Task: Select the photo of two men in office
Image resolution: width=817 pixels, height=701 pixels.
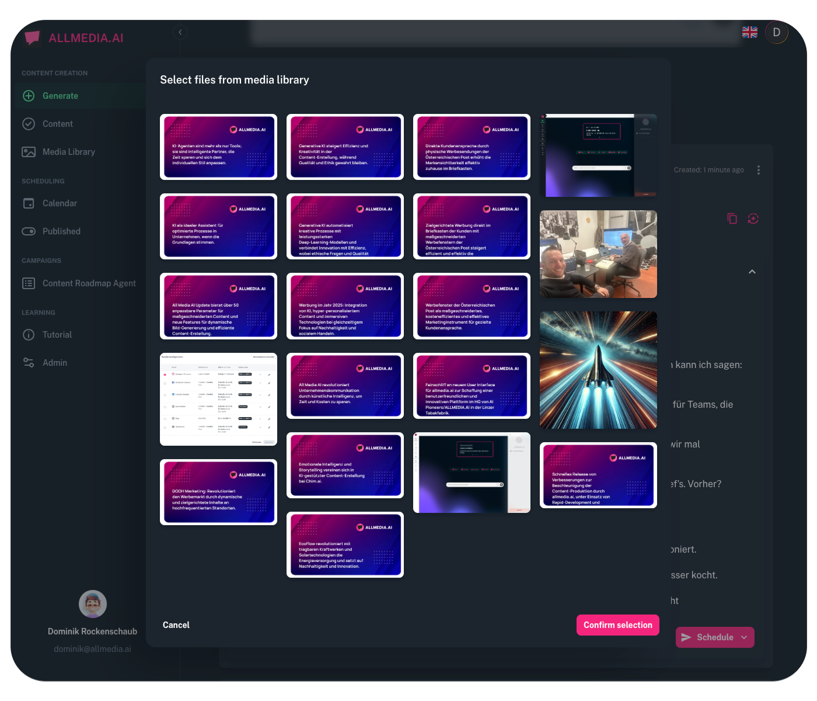Action: [x=598, y=254]
